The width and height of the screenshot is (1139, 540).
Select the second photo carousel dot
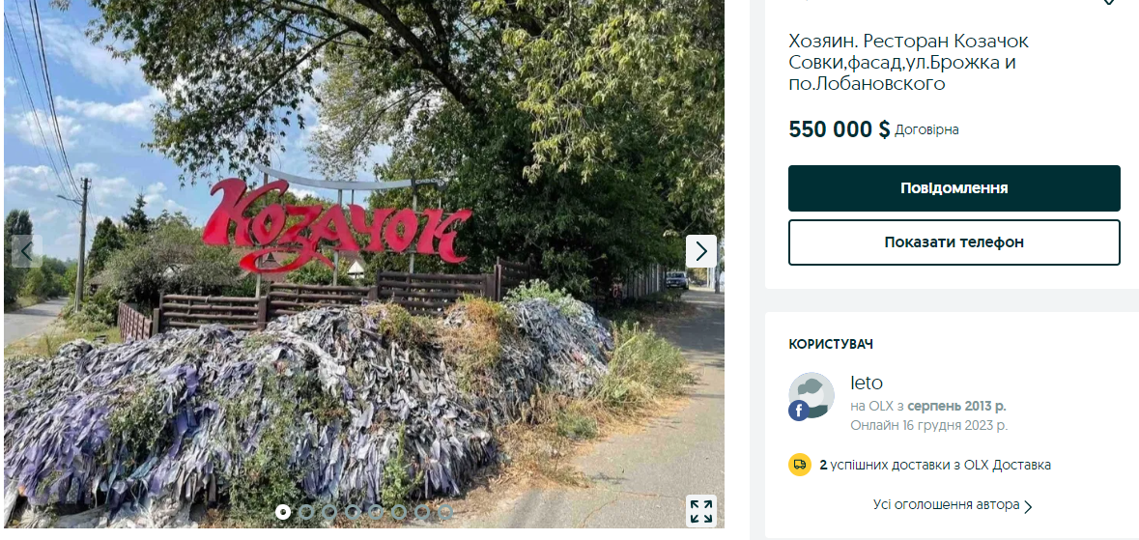(x=306, y=512)
